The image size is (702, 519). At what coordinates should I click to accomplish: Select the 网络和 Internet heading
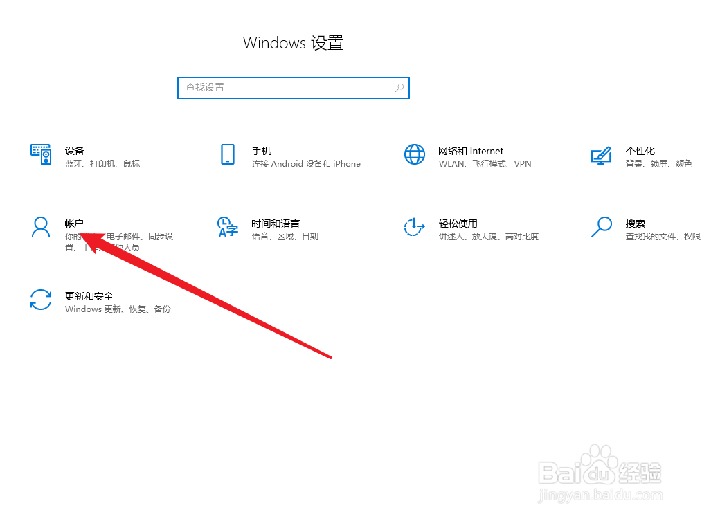pos(471,151)
